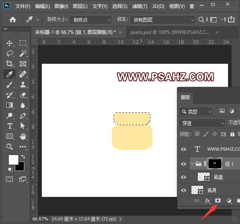Viewport: 240px width, 224px height.
Task: Select the History Brush tool
Action: (x=10, y=95)
